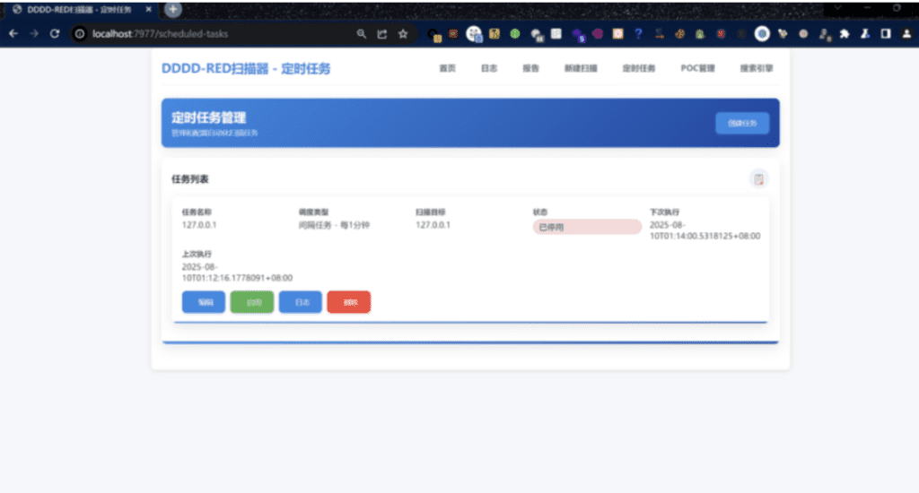Toggle the browser side panel

coord(886,34)
